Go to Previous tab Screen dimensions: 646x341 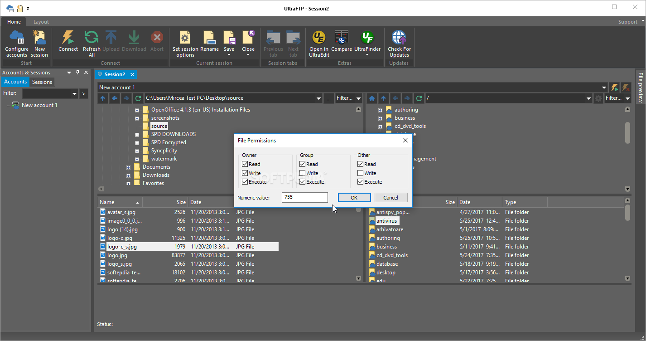click(x=273, y=44)
